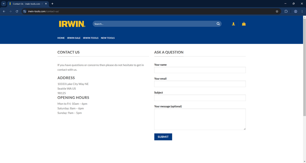The image size is (306, 163).
Task: Open Chrome three-dot menu
Action: (x=302, y=11)
